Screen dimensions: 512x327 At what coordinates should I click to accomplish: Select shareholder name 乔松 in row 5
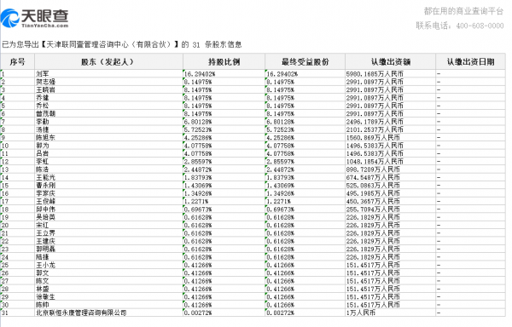coord(42,106)
